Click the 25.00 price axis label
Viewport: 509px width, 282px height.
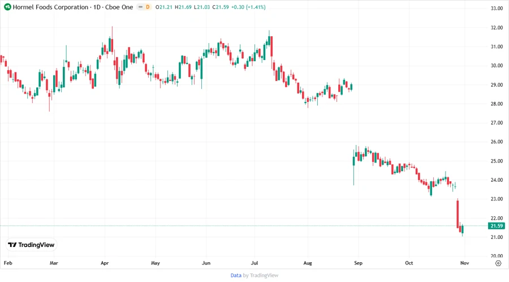497,161
